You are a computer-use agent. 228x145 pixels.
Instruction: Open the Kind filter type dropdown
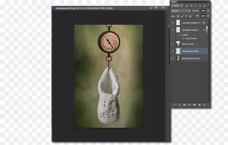tap(177, 6)
